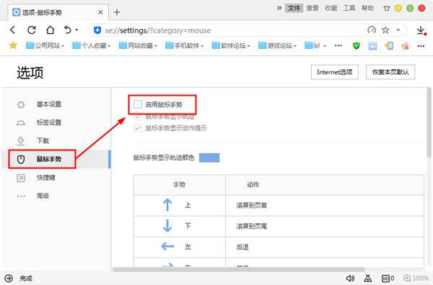Click the speed mode gauge icon

pyautogui.click(x=372, y=30)
